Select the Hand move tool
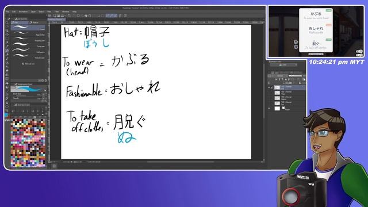This screenshot has width=368, height=207. pyautogui.click(x=7, y=26)
